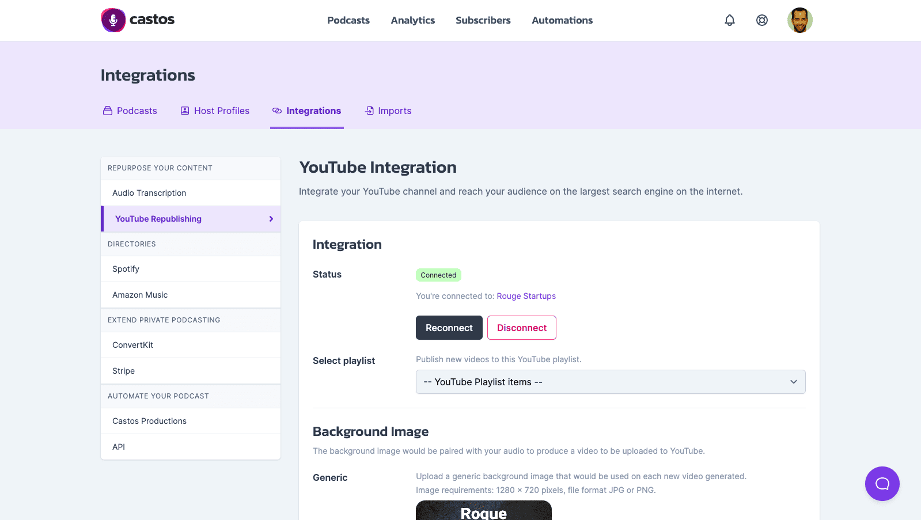Click the EXTEND PRIVATE PODCASTING section header
This screenshot has height=520, width=921.
point(164,320)
